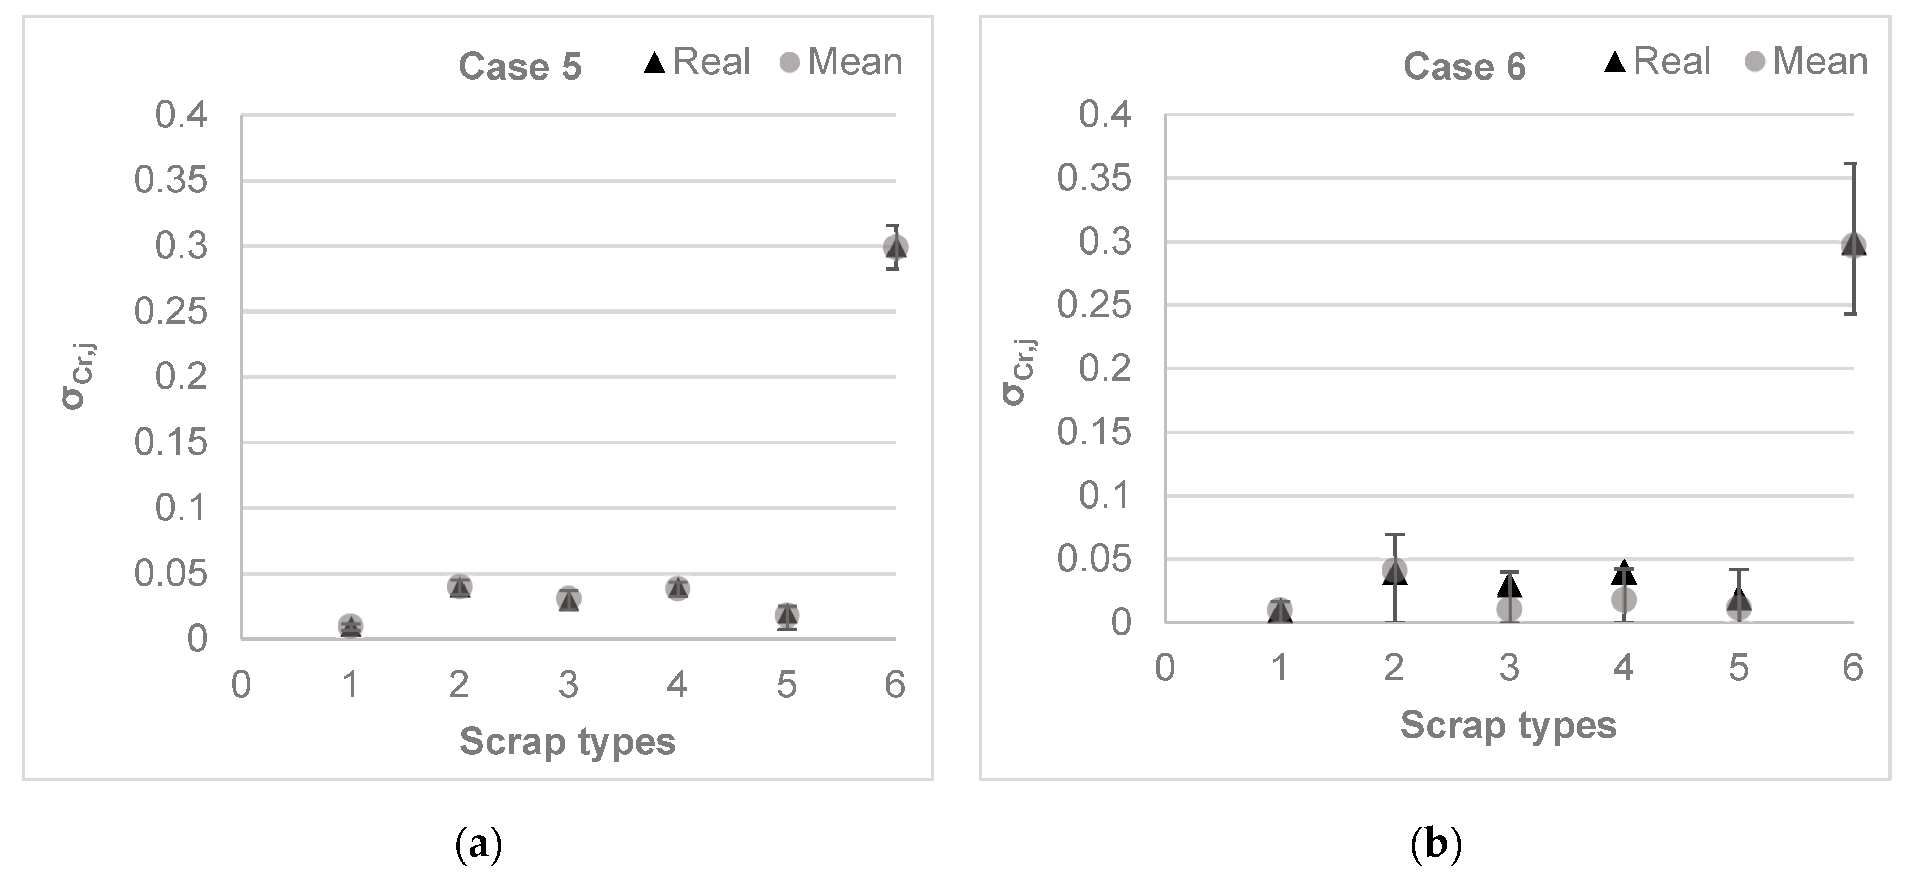The width and height of the screenshot is (1913, 880).
Task: Click the Mean circle legend marker in Case 6
Action: 1754,62
